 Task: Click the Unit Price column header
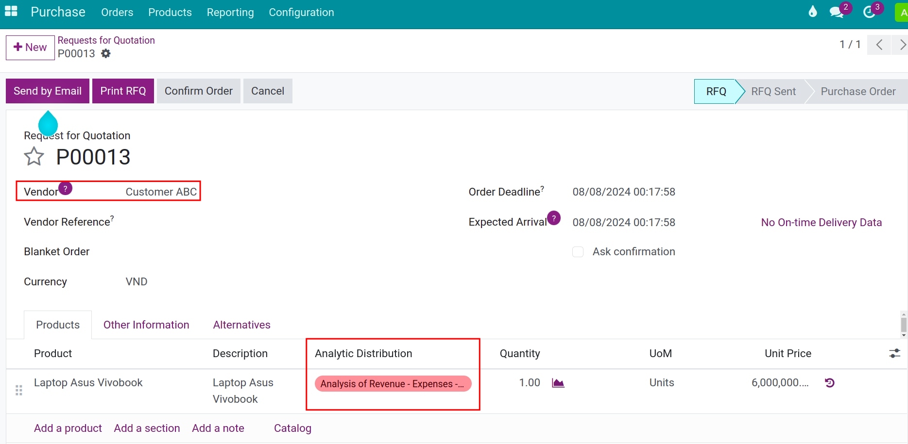(x=788, y=353)
